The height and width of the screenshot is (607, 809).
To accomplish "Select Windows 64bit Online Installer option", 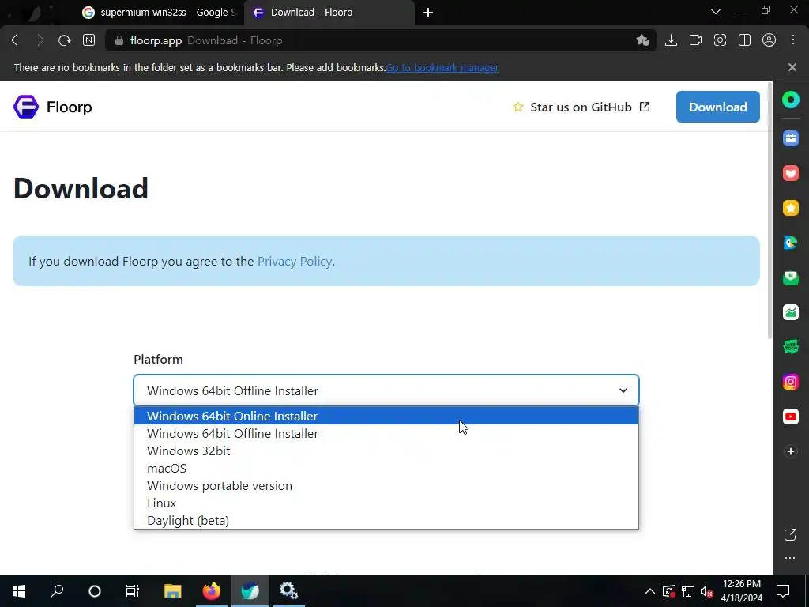I will pos(386,416).
